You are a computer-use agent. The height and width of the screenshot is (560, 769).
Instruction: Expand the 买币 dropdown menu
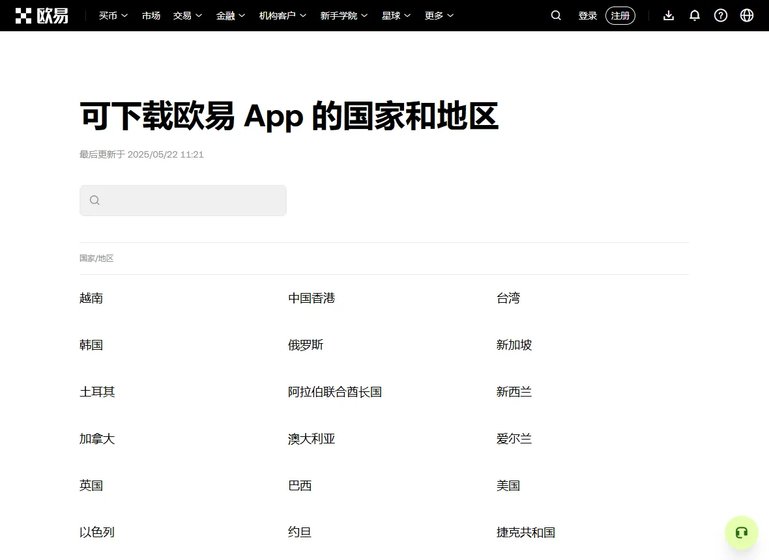click(x=113, y=16)
